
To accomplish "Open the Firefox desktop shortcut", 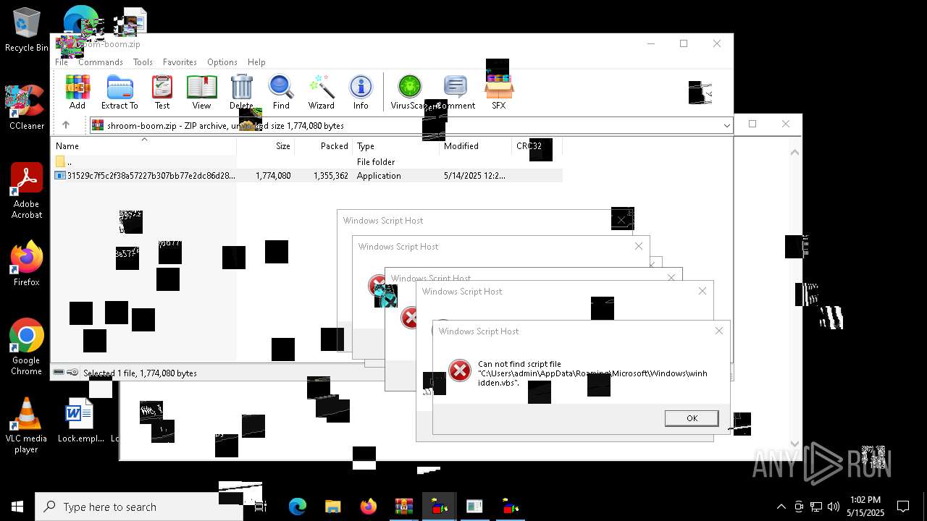I will click(27, 264).
